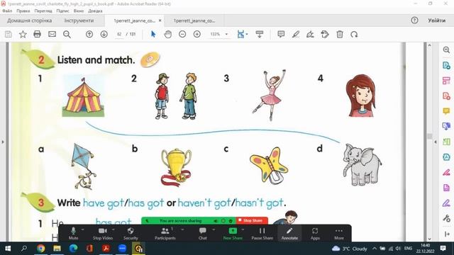The image size is (454, 255).
Task: Click the top search tool in right sidebar
Action: point(446,50)
